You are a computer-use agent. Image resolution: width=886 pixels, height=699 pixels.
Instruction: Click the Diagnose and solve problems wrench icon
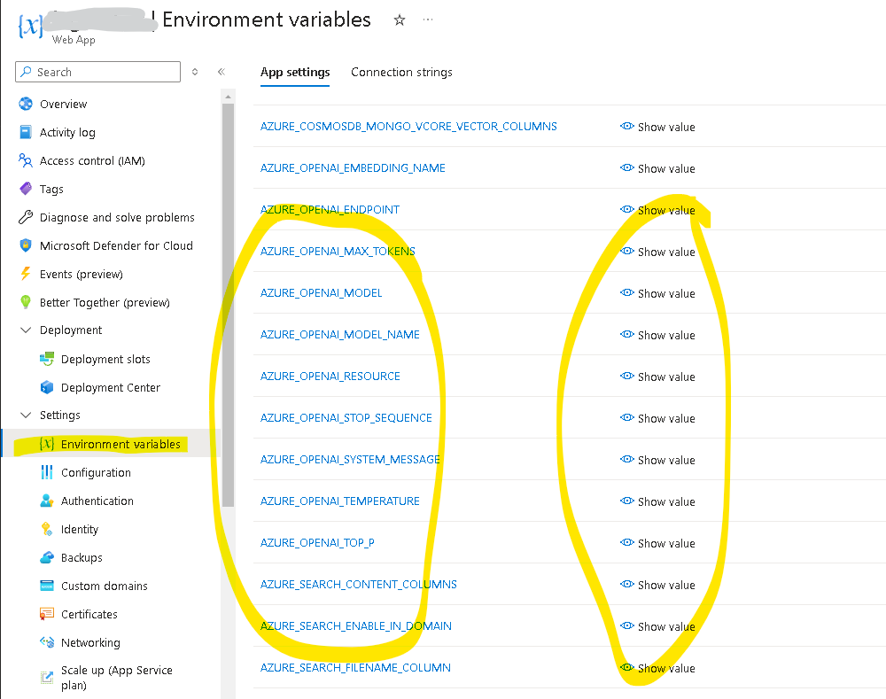[26, 217]
